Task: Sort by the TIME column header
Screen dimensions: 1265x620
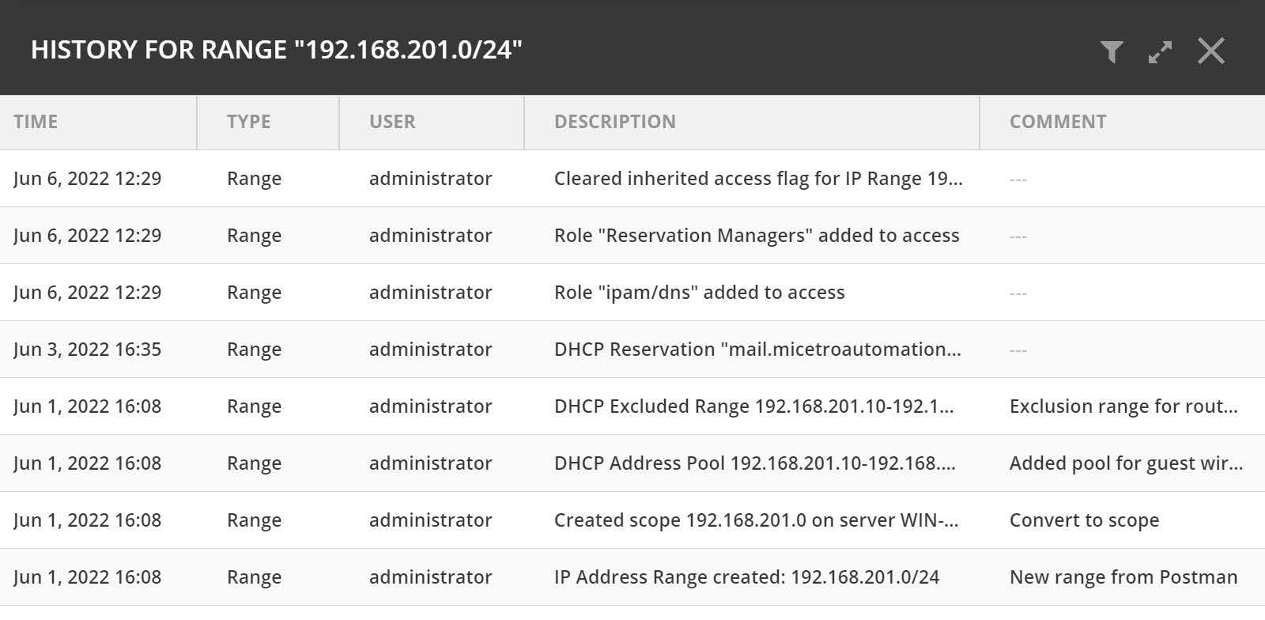Action: (98, 122)
